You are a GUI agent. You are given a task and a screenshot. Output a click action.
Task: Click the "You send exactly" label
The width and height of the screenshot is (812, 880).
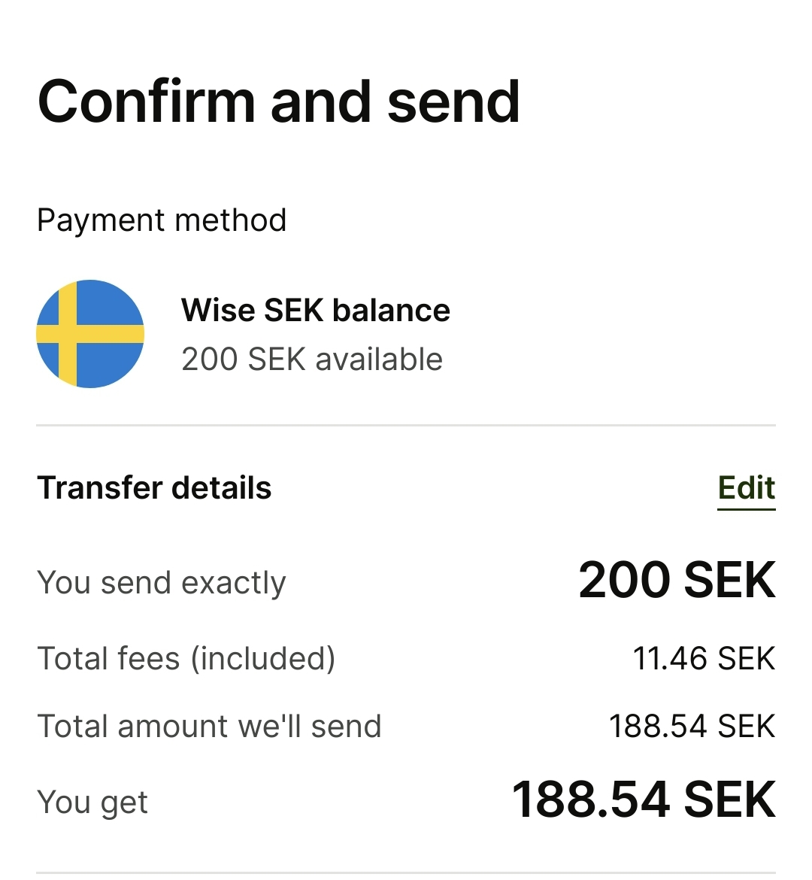pos(162,583)
